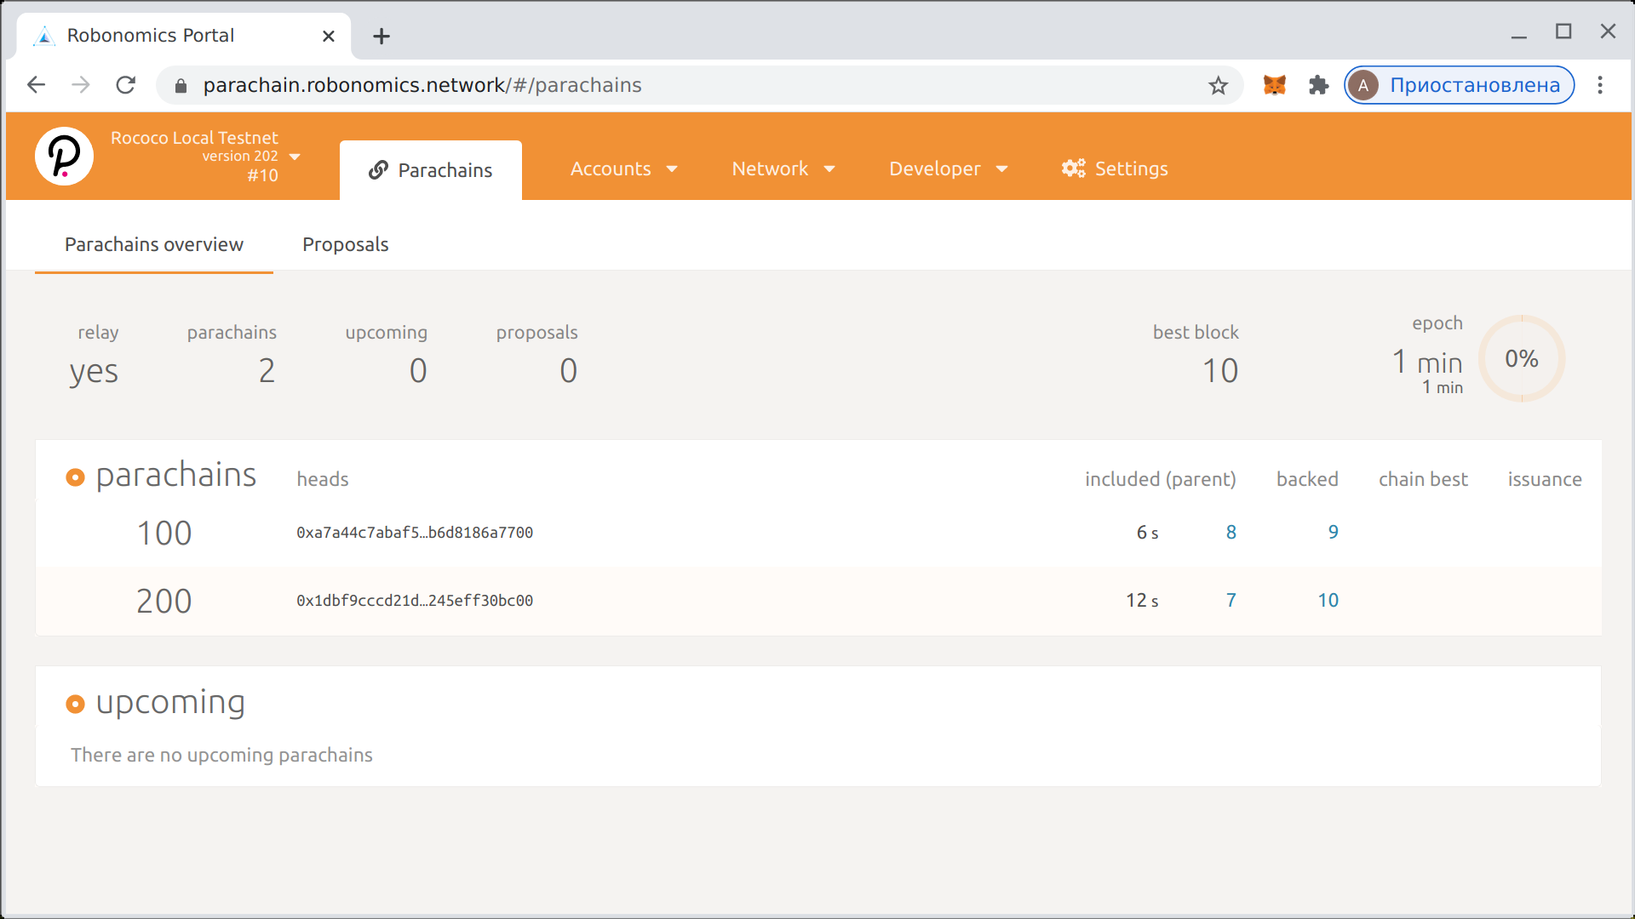
Task: Expand the Accounts menu
Action: pos(623,168)
